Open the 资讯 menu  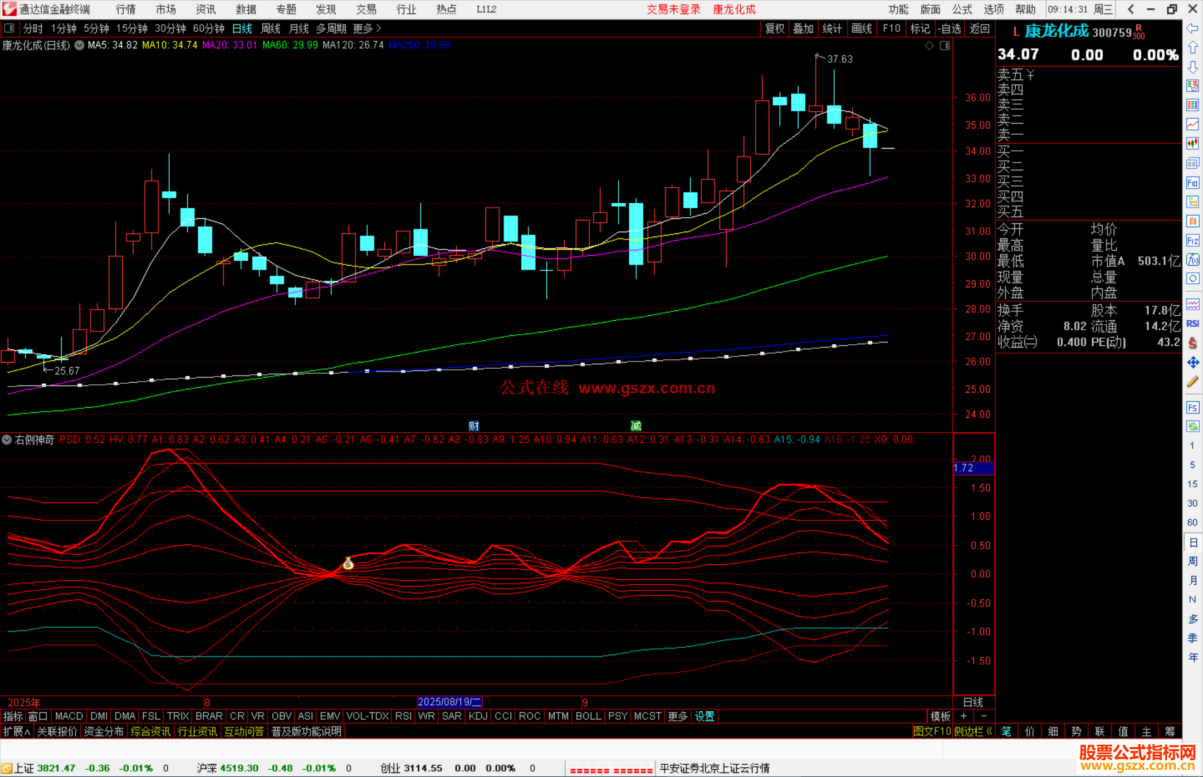[206, 9]
